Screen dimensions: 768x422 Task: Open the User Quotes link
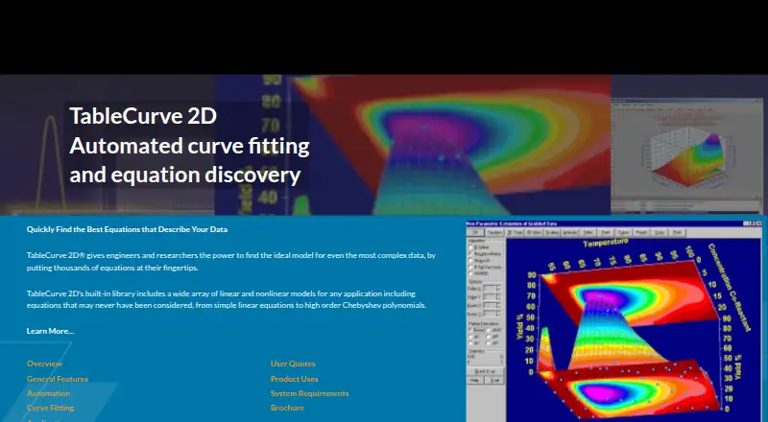(x=293, y=363)
